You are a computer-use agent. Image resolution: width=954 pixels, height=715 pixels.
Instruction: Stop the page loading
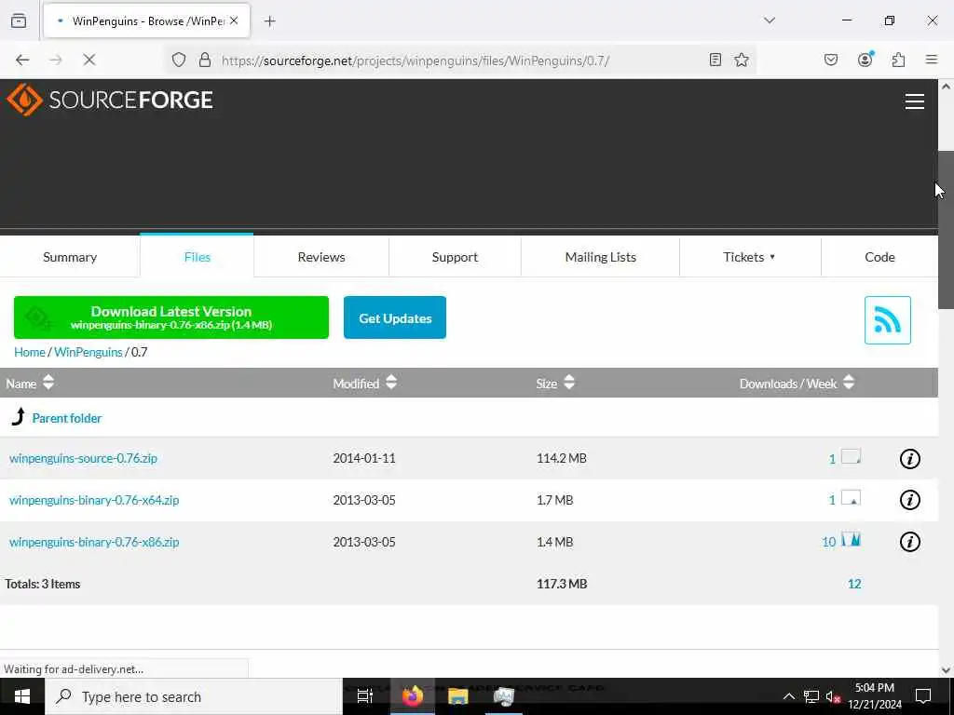point(89,60)
